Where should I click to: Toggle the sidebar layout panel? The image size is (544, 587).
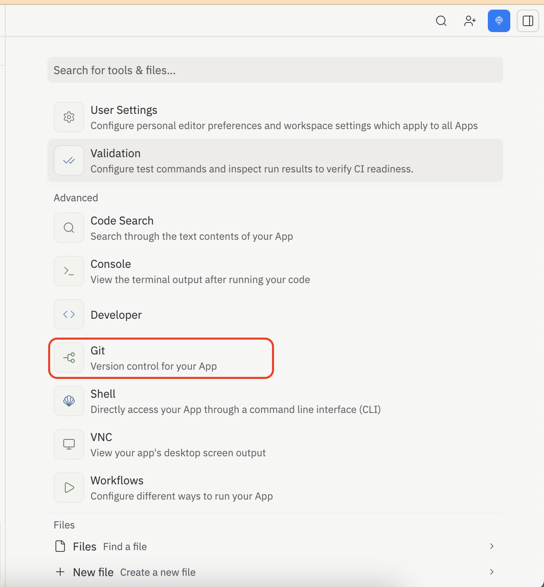click(528, 21)
